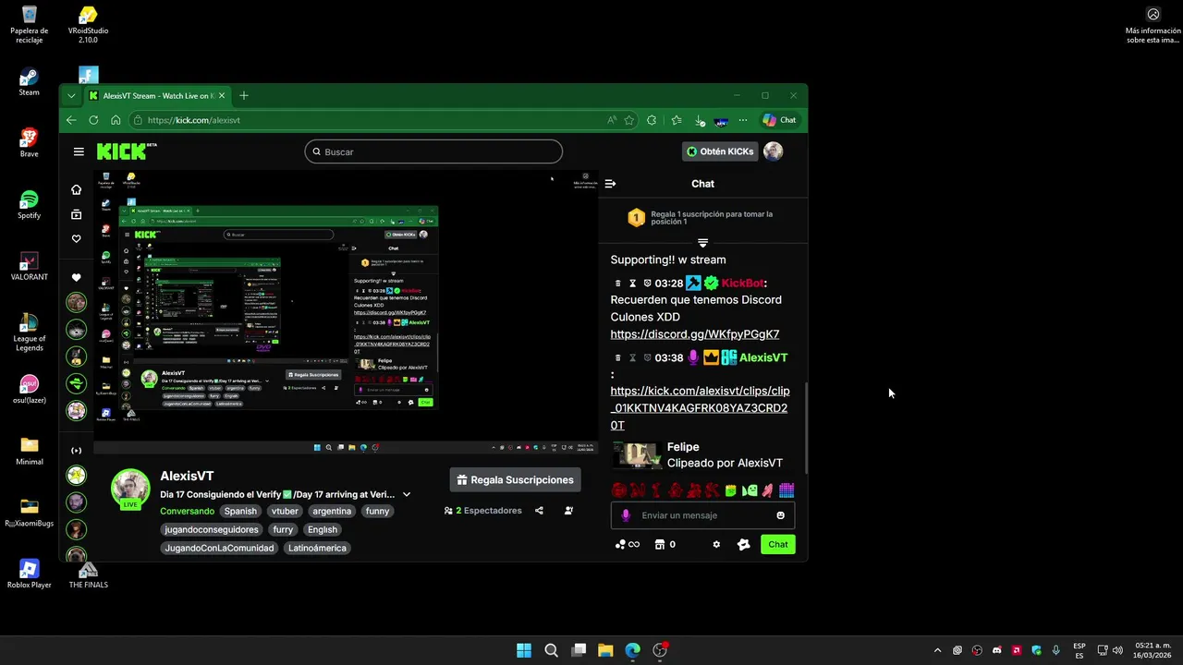
Task: Click ban shield on AlexisVT message
Action: coord(647,357)
